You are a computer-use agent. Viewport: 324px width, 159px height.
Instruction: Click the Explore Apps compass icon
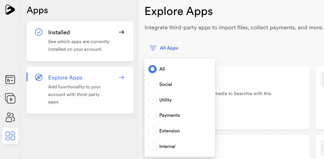tap(39, 77)
